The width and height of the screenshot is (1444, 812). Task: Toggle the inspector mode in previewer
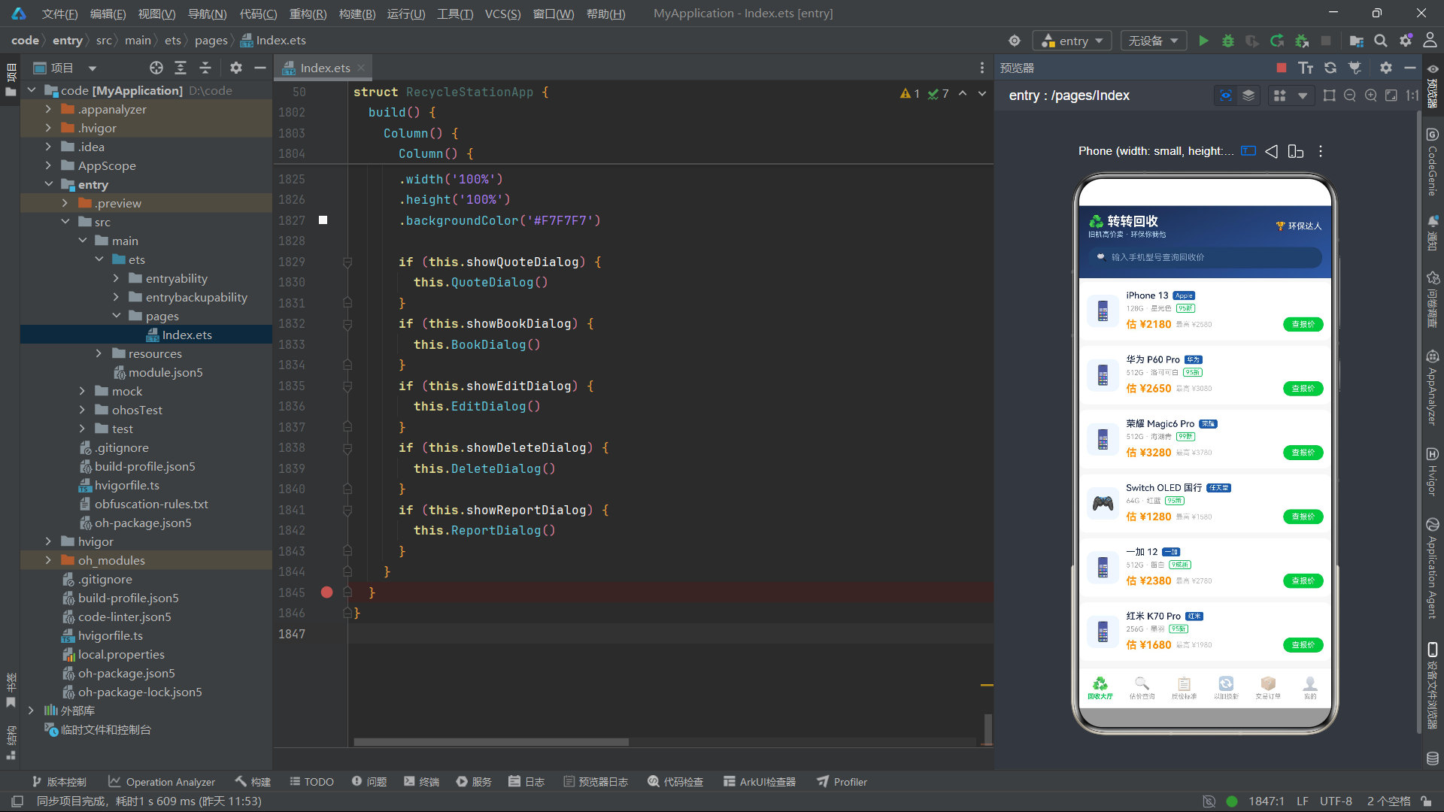pos(1226,95)
